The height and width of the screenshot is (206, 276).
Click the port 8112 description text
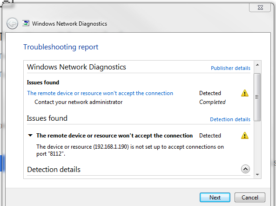click(130, 150)
